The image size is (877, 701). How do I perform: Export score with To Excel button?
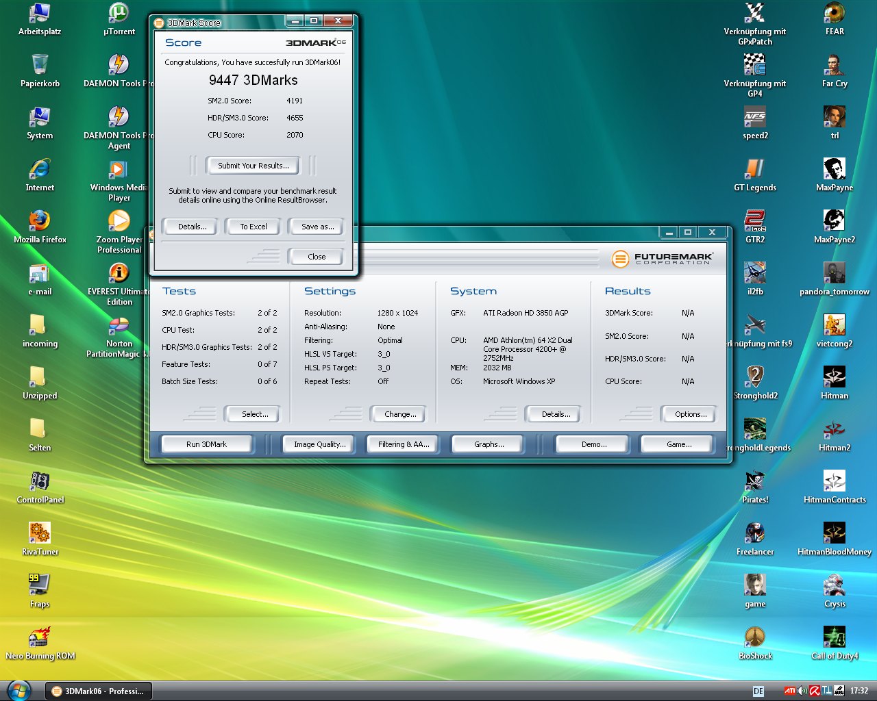[254, 227]
